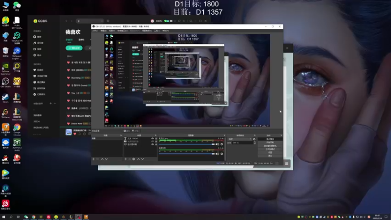Open the OBS View menu
391x220 pixels.
(112, 31)
